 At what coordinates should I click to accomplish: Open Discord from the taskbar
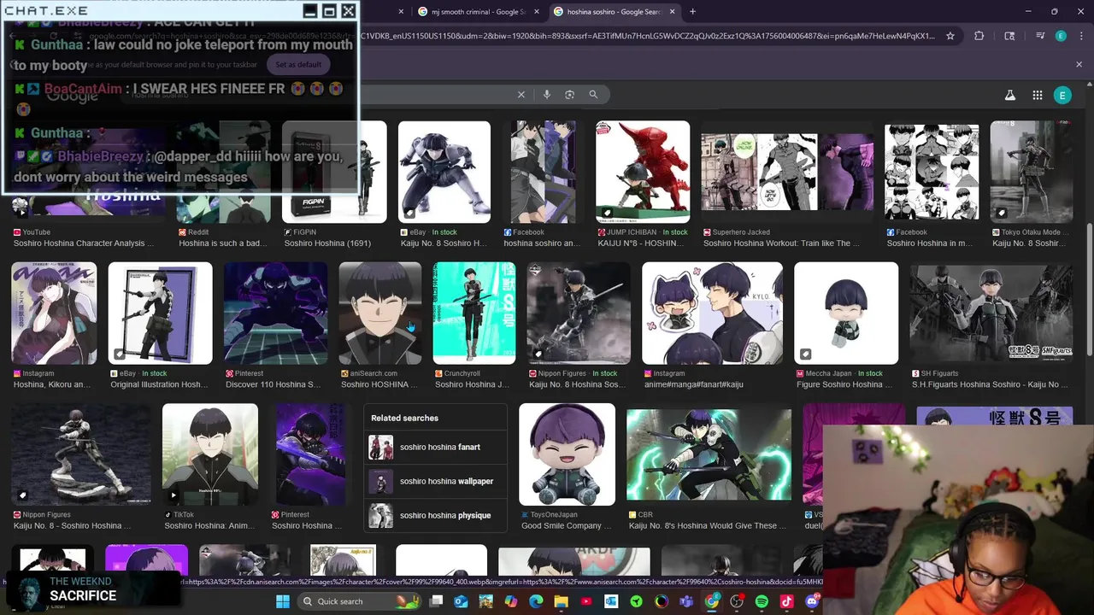click(812, 601)
